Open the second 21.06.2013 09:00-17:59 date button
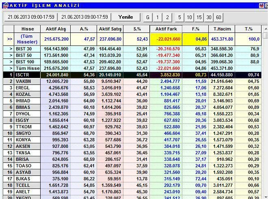 pos(84,17)
